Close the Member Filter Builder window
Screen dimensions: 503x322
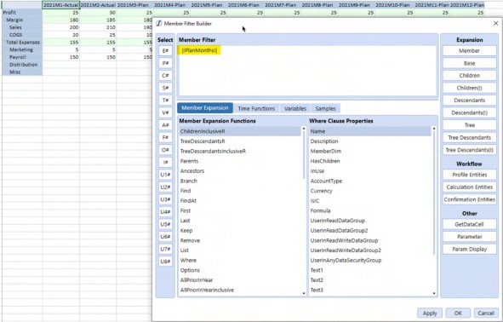point(495,24)
